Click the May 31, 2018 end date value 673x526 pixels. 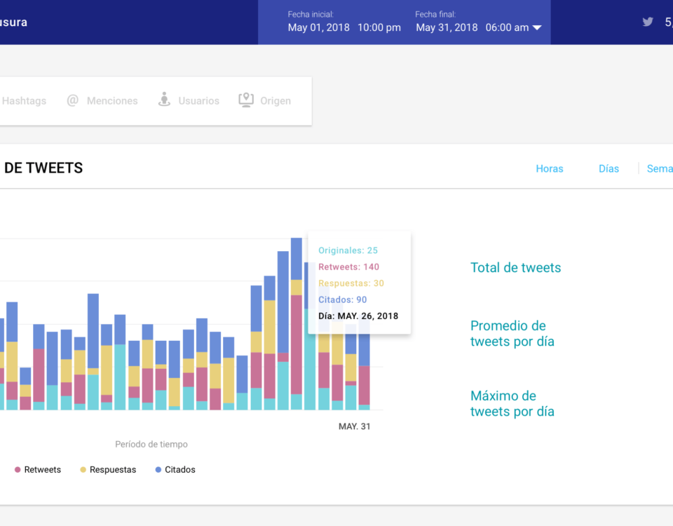(x=447, y=27)
